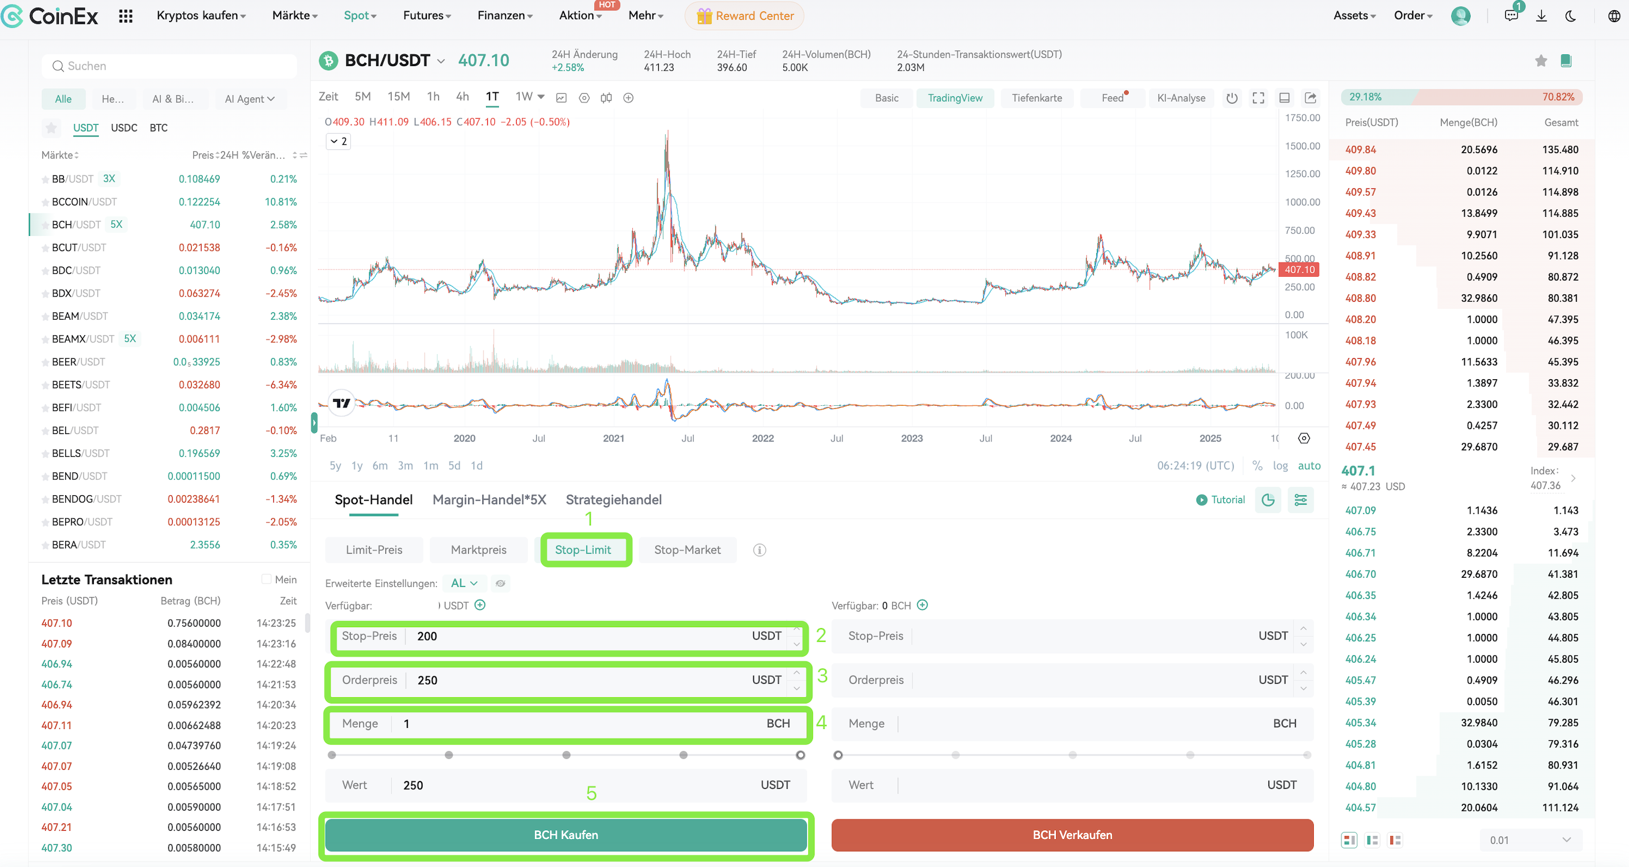Click the chart layout panel icon

(x=1284, y=97)
